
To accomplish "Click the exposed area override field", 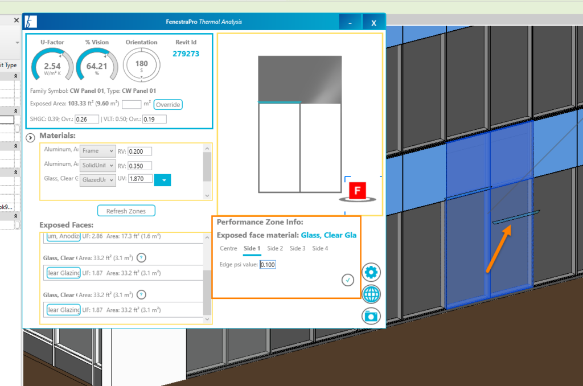I will 132,104.
